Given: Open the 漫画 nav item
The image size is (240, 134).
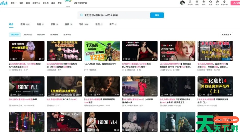Looking at the screenshot, I should point(53,3).
